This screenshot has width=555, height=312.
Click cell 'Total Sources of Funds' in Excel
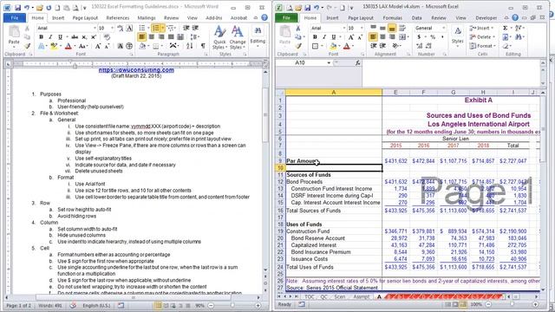click(334, 211)
